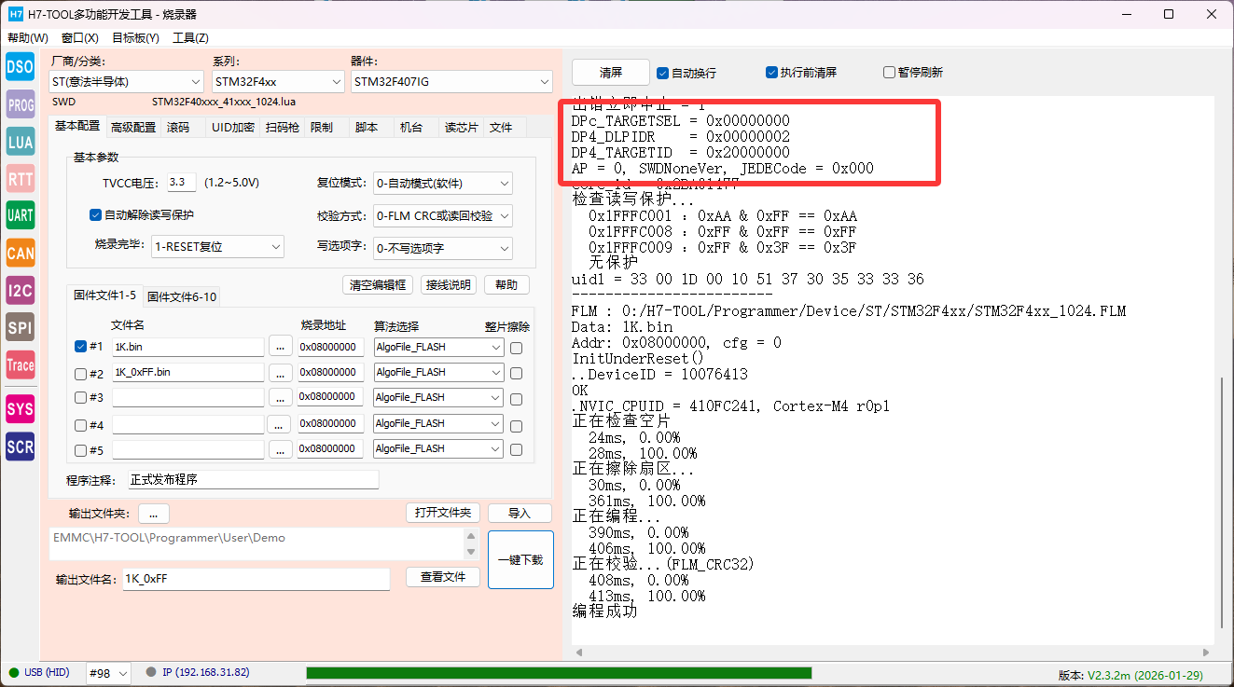This screenshot has width=1234, height=687.
Task: Open the I2C tool icon
Action: pyautogui.click(x=21, y=290)
